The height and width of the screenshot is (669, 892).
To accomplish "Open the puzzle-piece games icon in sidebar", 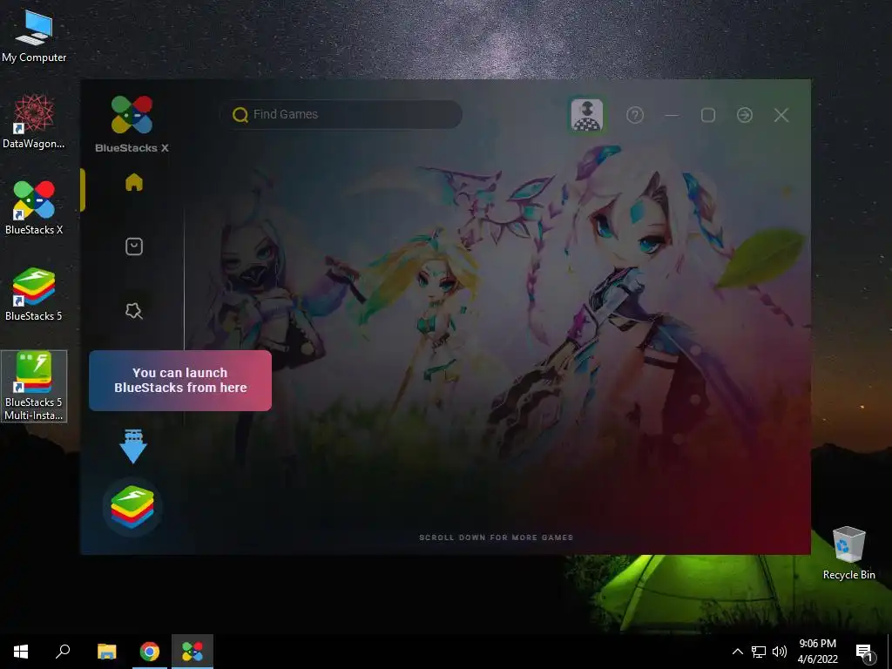I will pos(133,311).
